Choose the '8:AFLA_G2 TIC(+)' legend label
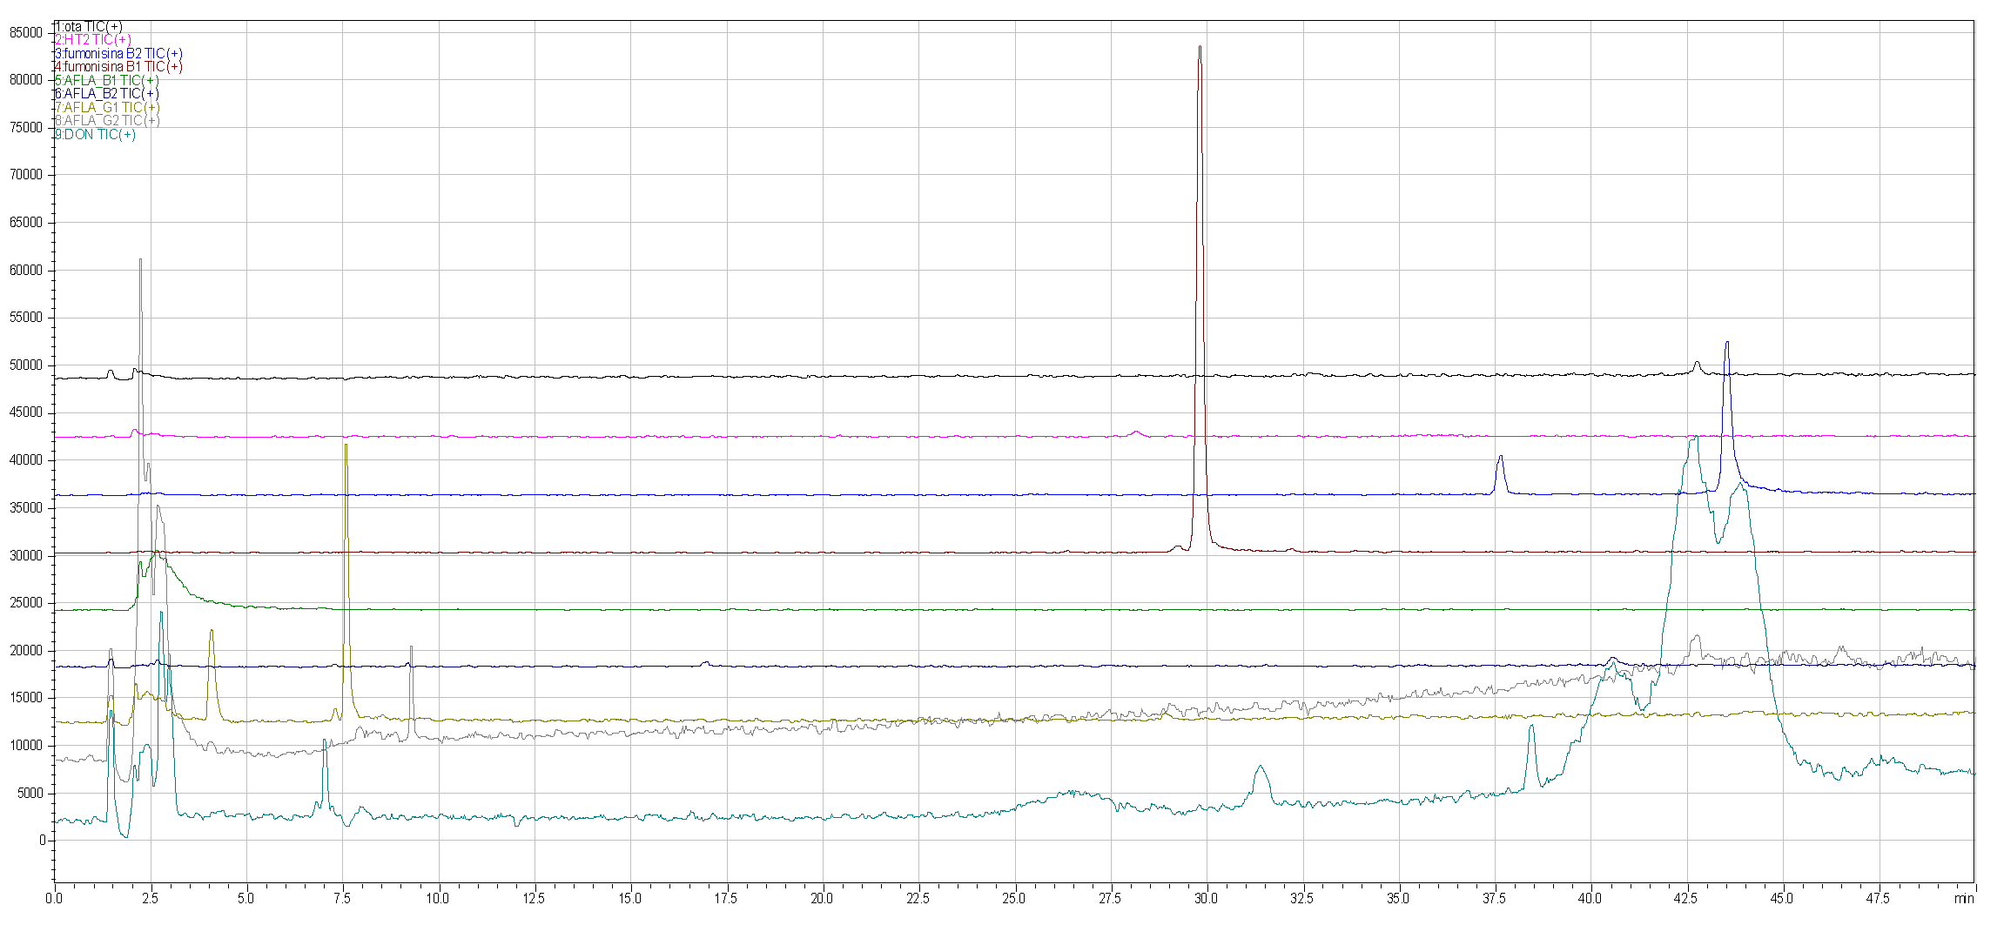 coord(107,121)
